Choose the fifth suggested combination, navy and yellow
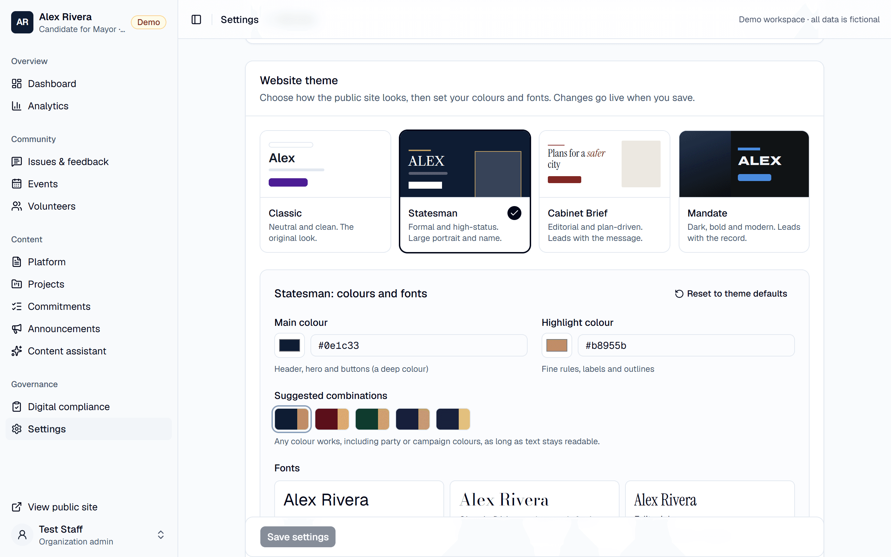The image size is (891, 557). pos(453,419)
